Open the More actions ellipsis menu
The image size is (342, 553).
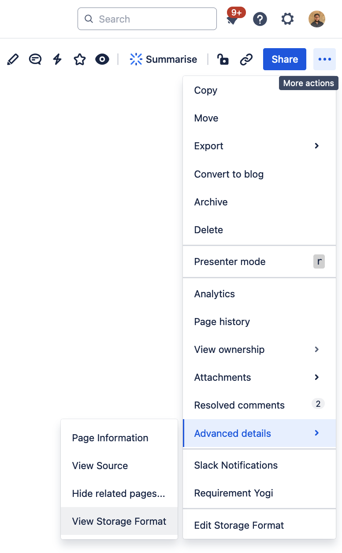[x=324, y=59]
